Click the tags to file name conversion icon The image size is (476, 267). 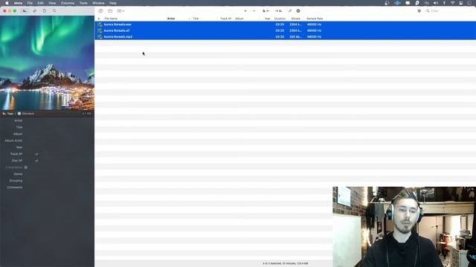[x=279, y=11]
